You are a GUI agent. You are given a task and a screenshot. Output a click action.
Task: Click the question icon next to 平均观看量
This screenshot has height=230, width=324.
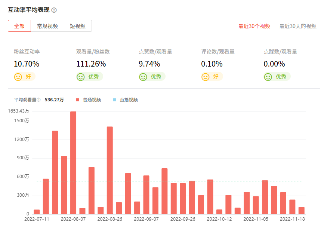[x=38, y=100]
